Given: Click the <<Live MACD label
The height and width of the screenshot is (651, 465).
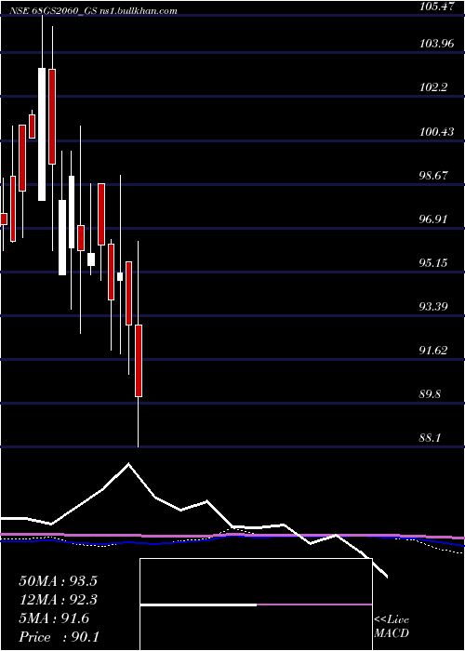Looking at the screenshot, I should point(392,627).
